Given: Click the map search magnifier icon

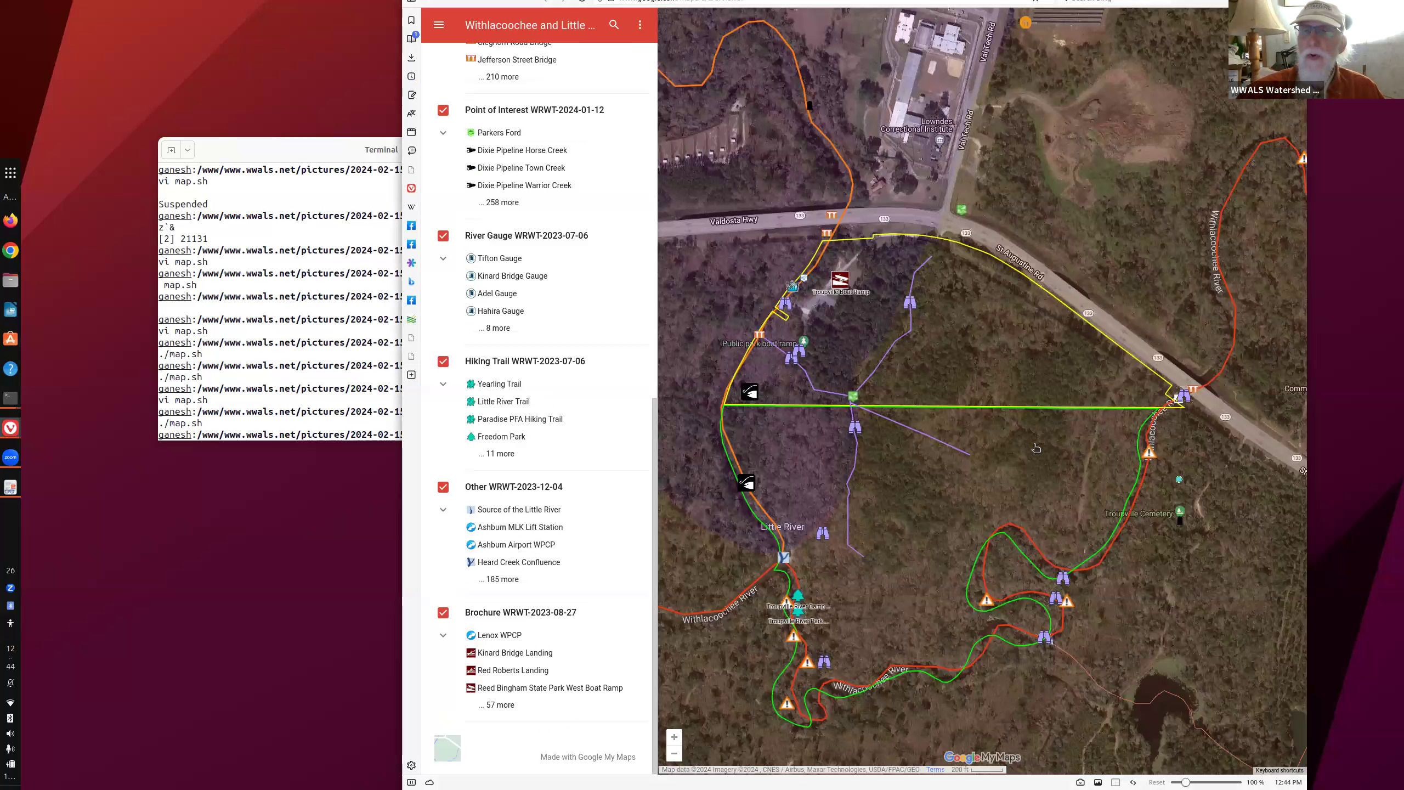Looking at the screenshot, I should point(614,25).
